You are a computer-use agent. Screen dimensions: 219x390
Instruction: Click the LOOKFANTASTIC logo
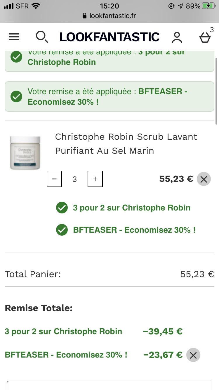tap(109, 37)
